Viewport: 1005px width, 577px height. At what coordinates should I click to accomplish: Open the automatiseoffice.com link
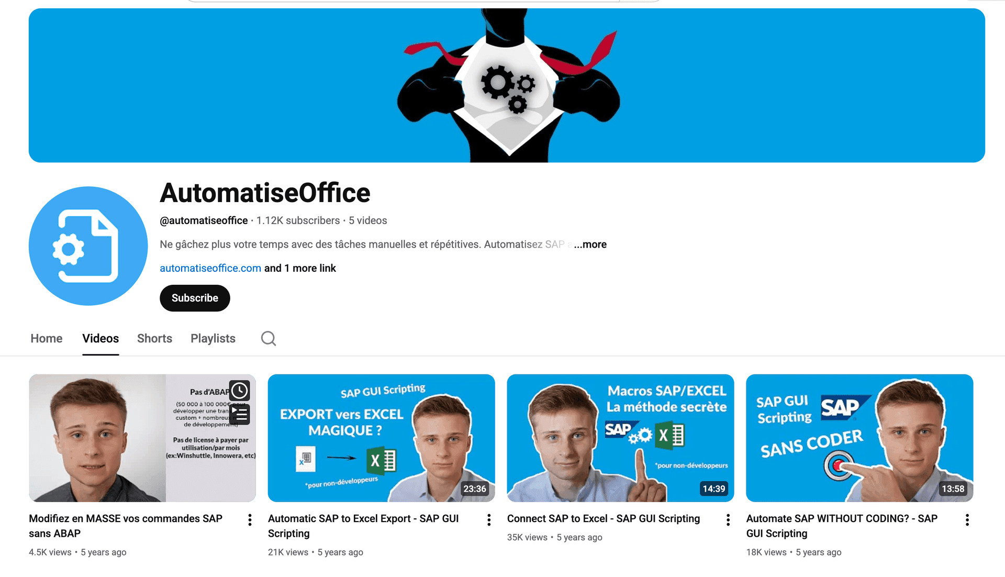coord(210,269)
